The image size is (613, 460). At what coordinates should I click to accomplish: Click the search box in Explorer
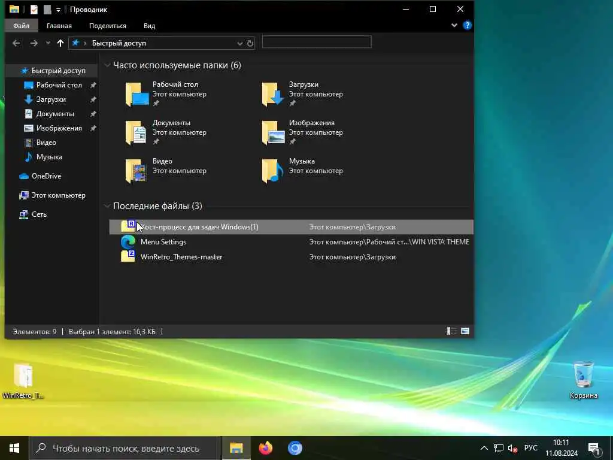click(x=317, y=42)
